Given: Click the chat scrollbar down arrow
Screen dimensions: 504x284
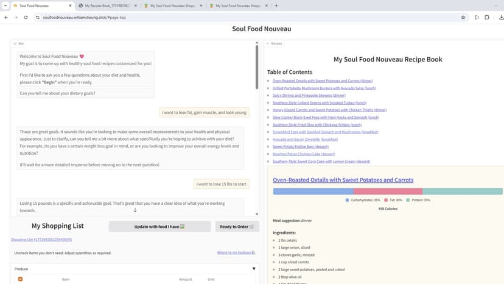Looking at the screenshot, I should pyautogui.click(x=257, y=214).
